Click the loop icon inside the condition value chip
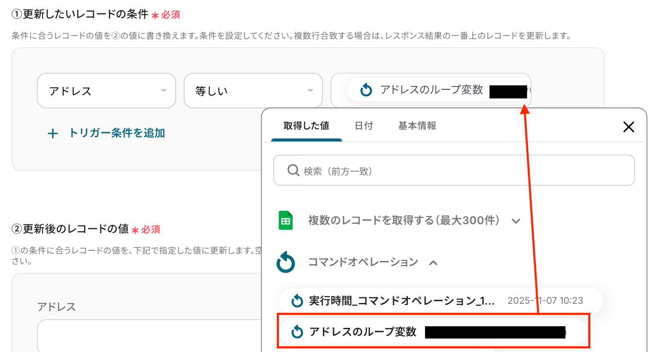 [366, 90]
